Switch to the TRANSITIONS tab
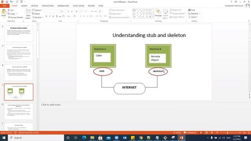251x141 pixels. [48, 6]
